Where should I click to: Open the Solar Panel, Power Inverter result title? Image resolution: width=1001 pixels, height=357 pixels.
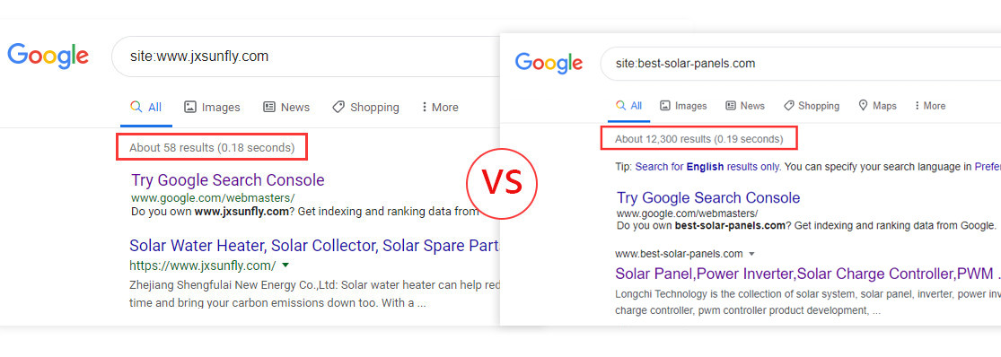pyautogui.click(x=807, y=274)
